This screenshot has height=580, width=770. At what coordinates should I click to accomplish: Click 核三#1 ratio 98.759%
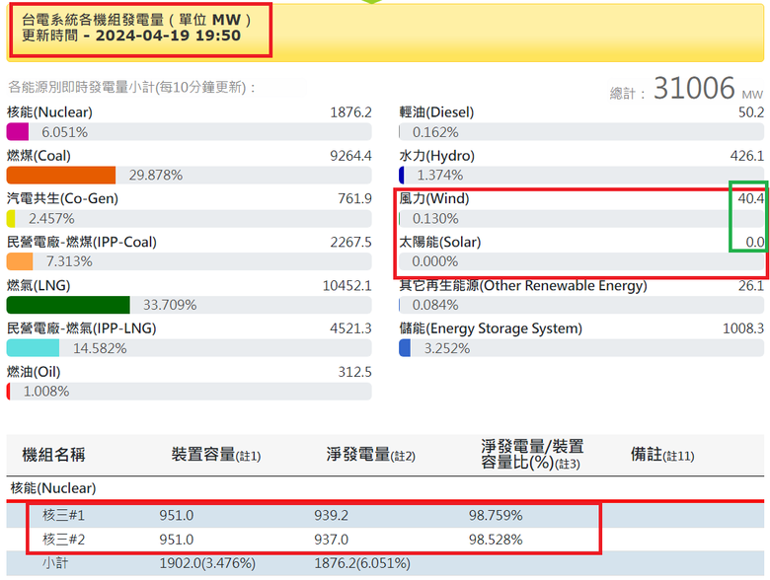(496, 515)
